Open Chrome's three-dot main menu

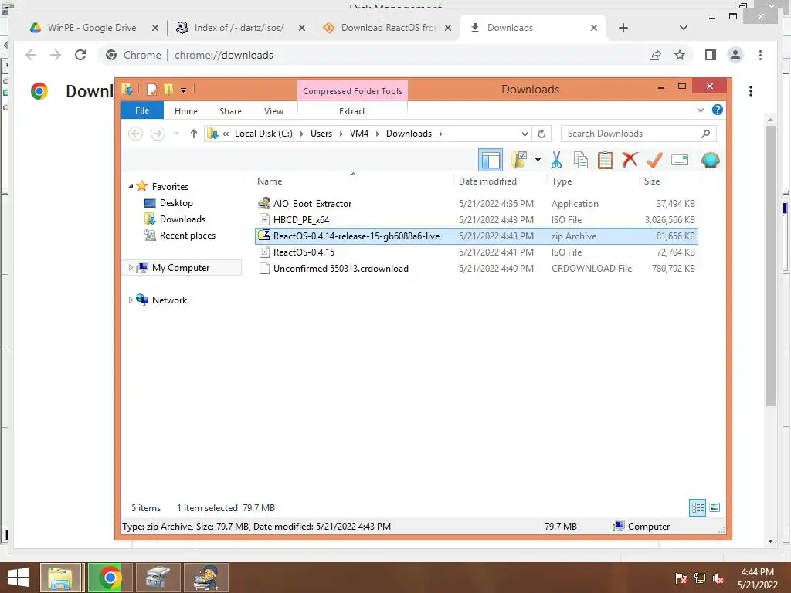point(760,55)
